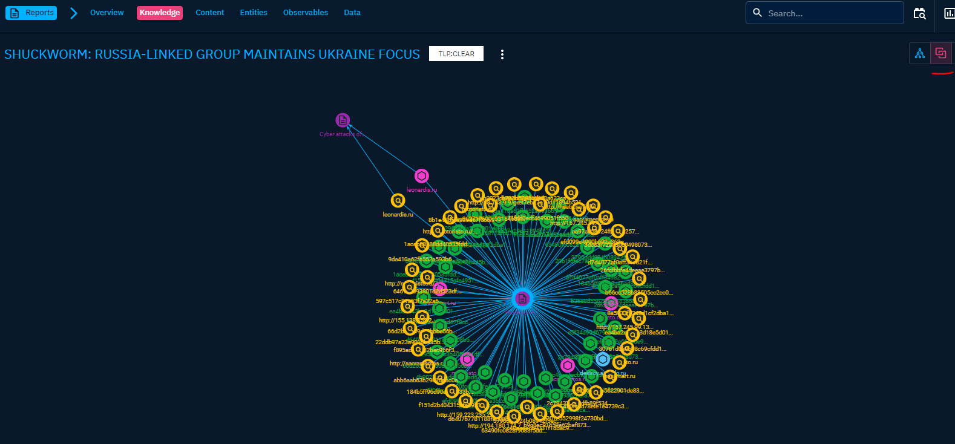Go back to the Reports section

31,13
